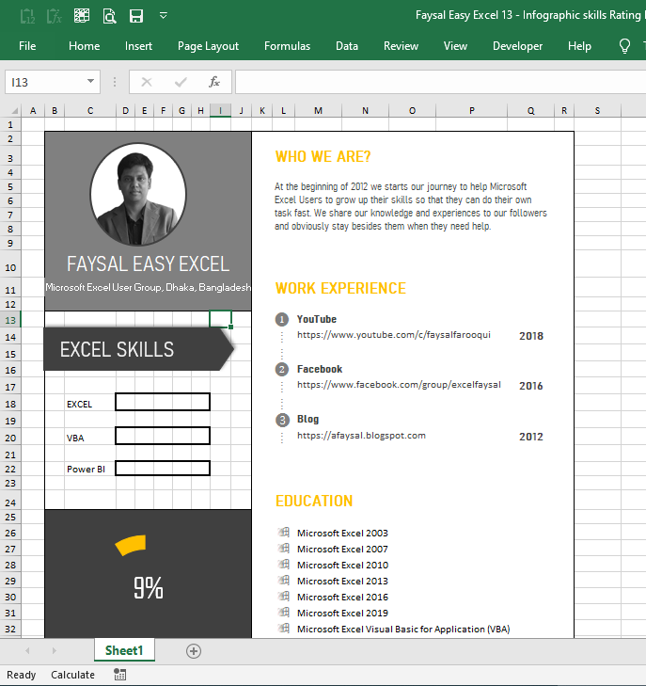
Task: Open the Facebook group URL link
Action: pyautogui.click(x=399, y=385)
